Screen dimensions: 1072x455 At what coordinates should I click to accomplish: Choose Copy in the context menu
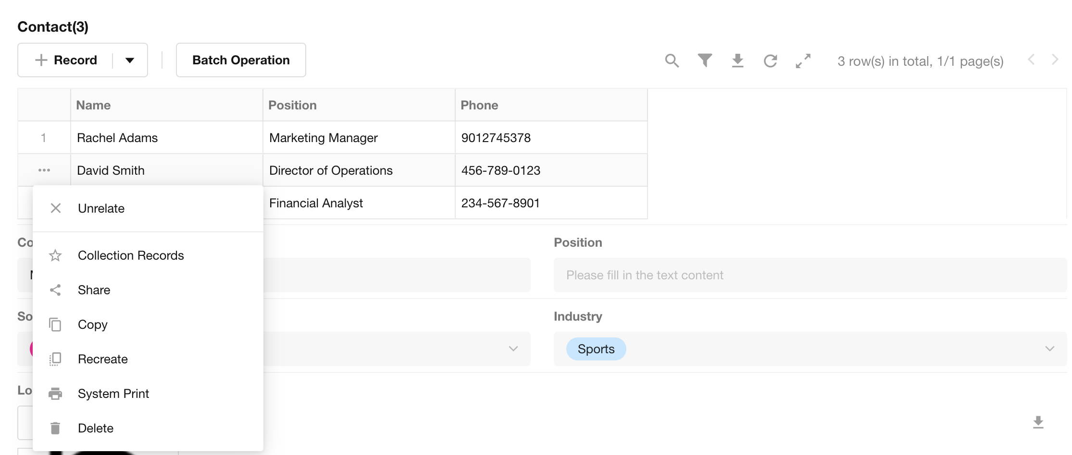tap(93, 324)
